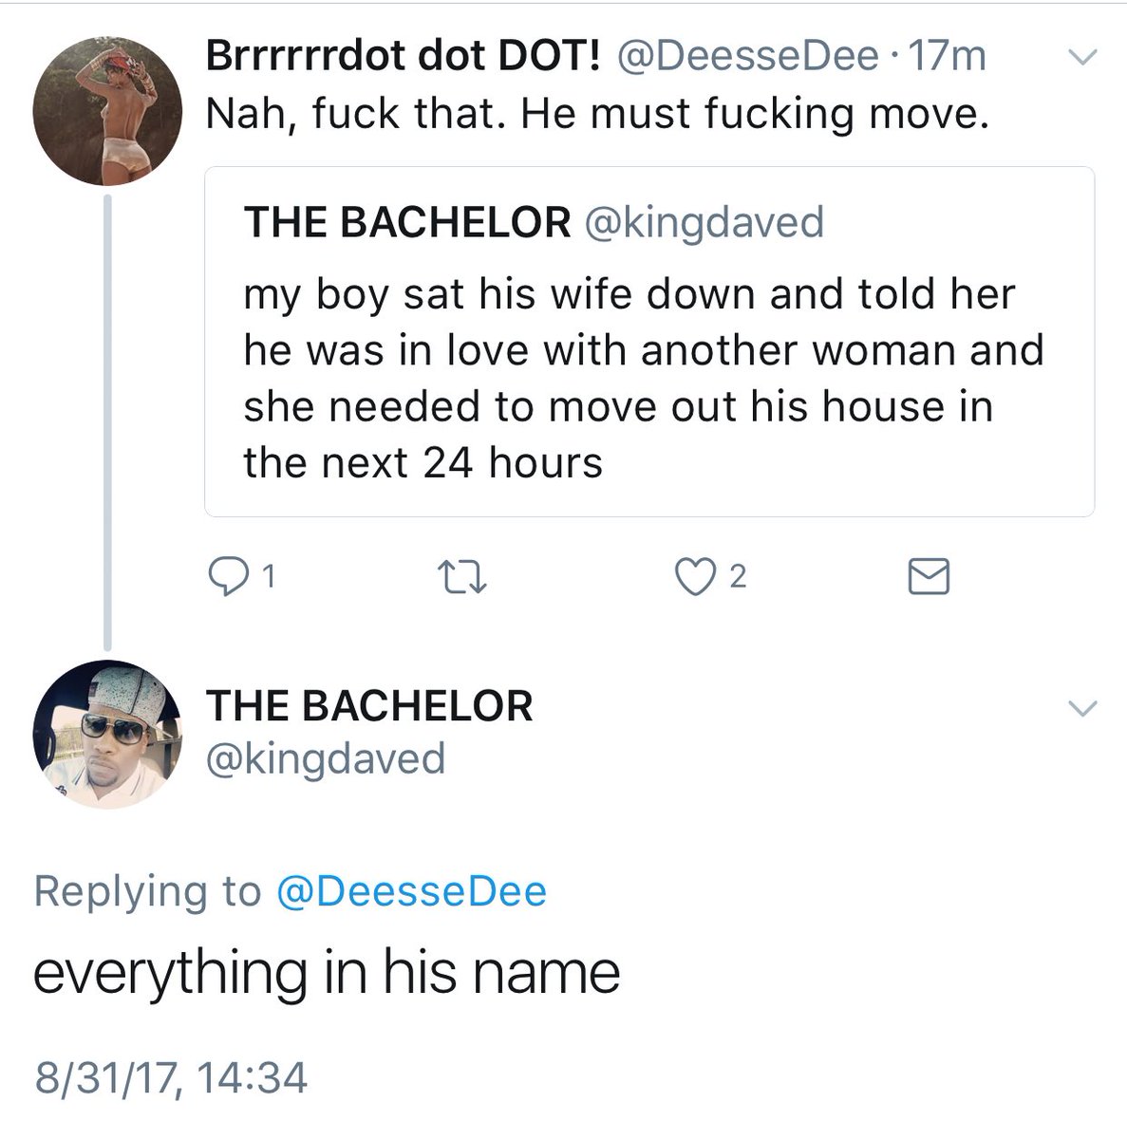This screenshot has height=1139, width=1127.
Task: Tap the 8/31/17, 14:34 timestamp
Action: tap(171, 1078)
